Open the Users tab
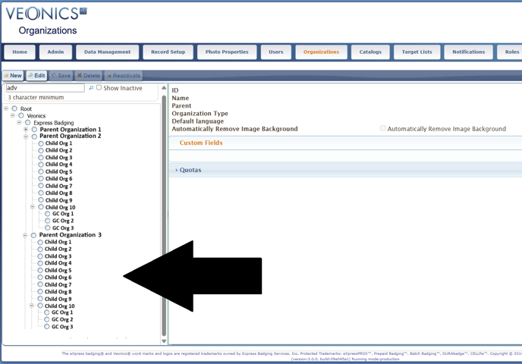Viewport: 522px width, 364px height. tap(276, 52)
